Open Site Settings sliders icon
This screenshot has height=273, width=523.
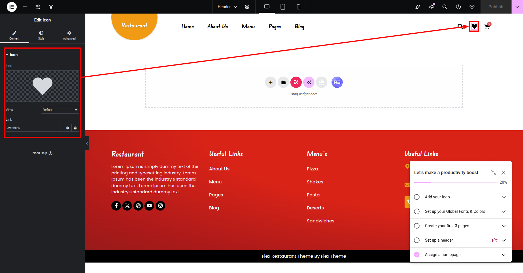(x=38, y=7)
